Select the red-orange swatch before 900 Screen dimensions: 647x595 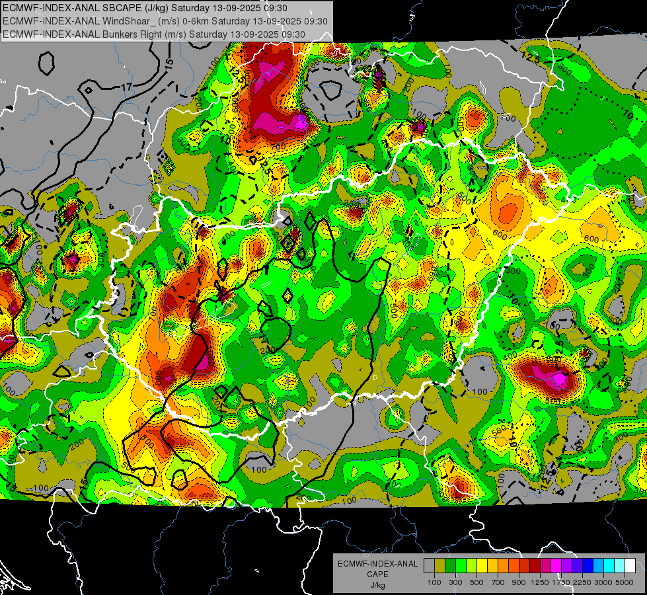click(x=514, y=565)
